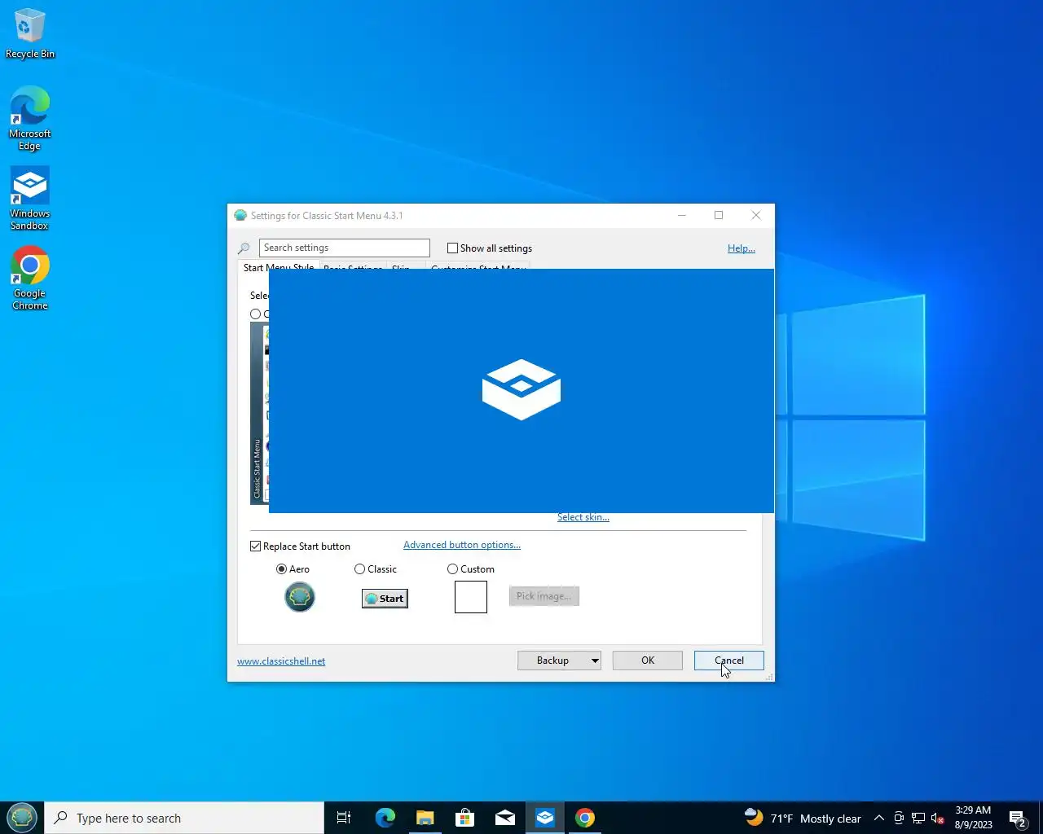
Task: Open the Mail app from the taskbar
Action: (x=505, y=818)
